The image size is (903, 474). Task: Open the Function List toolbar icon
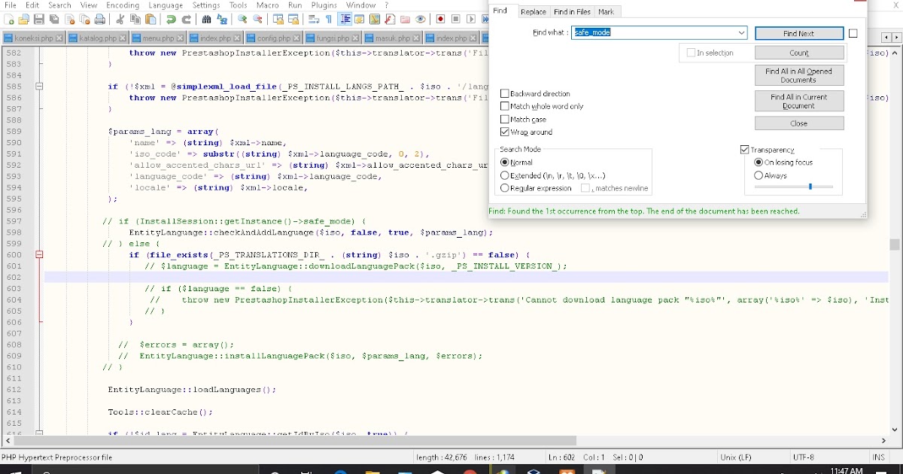(x=389, y=19)
